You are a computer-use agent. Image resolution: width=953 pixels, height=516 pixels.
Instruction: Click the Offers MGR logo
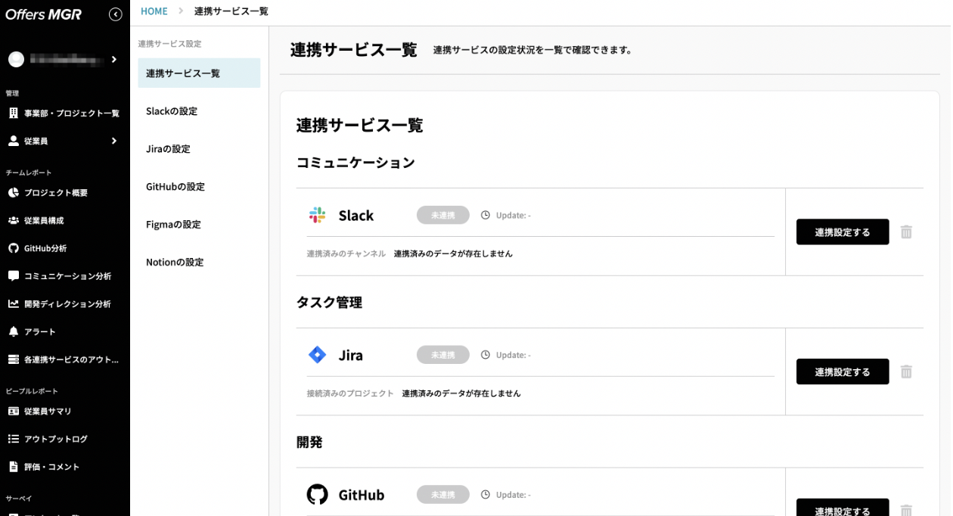click(x=43, y=14)
